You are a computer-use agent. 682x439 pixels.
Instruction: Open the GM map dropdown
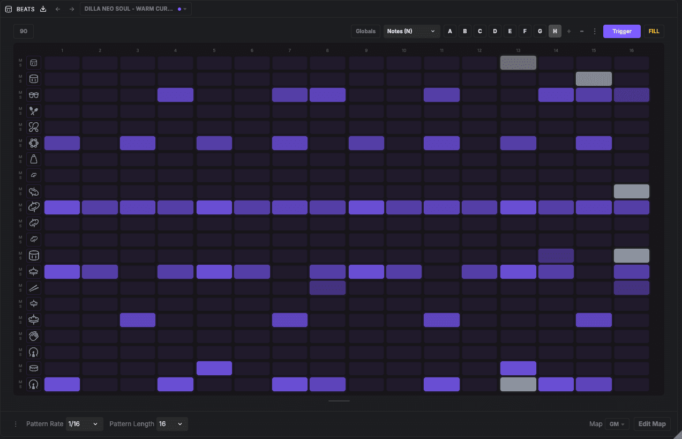tap(617, 424)
